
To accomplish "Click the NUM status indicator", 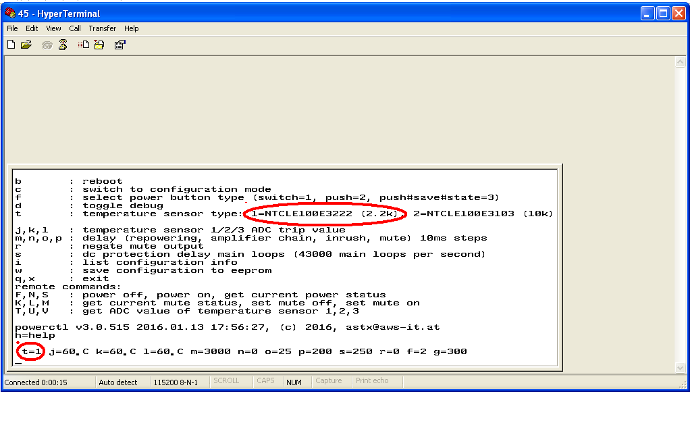I will click(294, 382).
